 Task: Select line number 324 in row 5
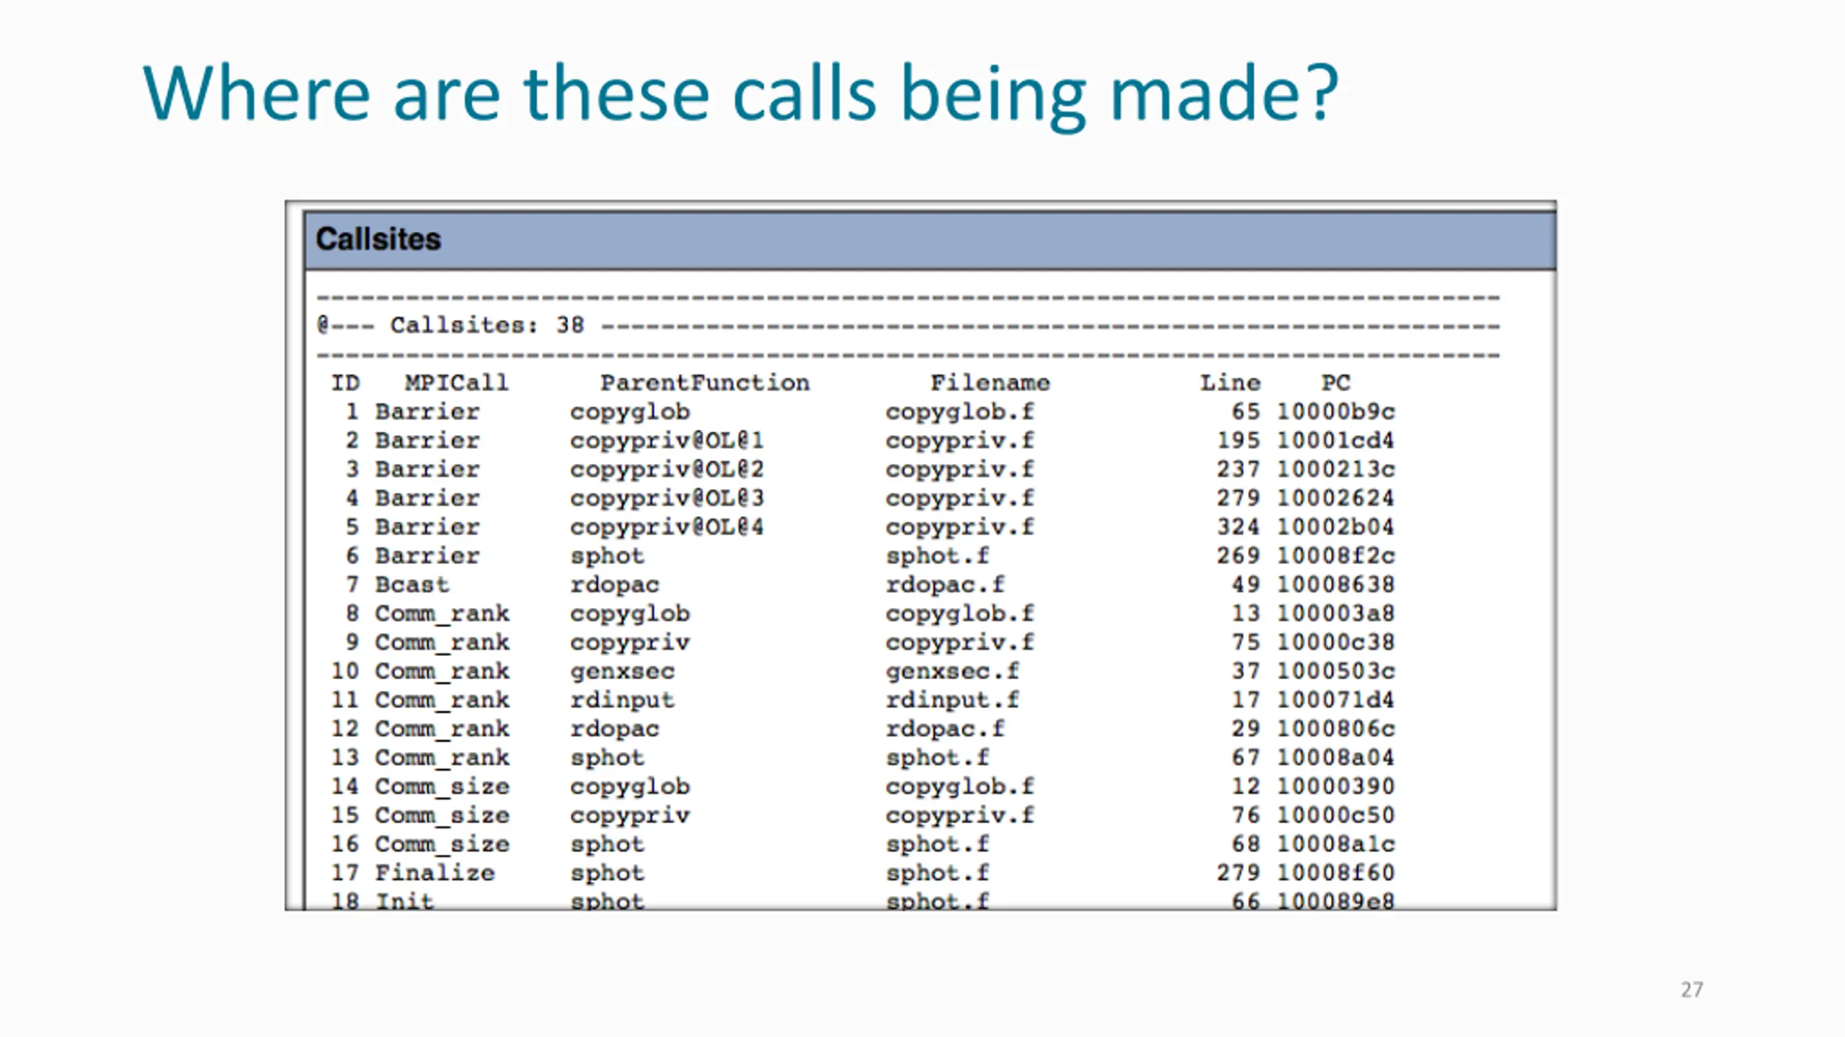1238,526
